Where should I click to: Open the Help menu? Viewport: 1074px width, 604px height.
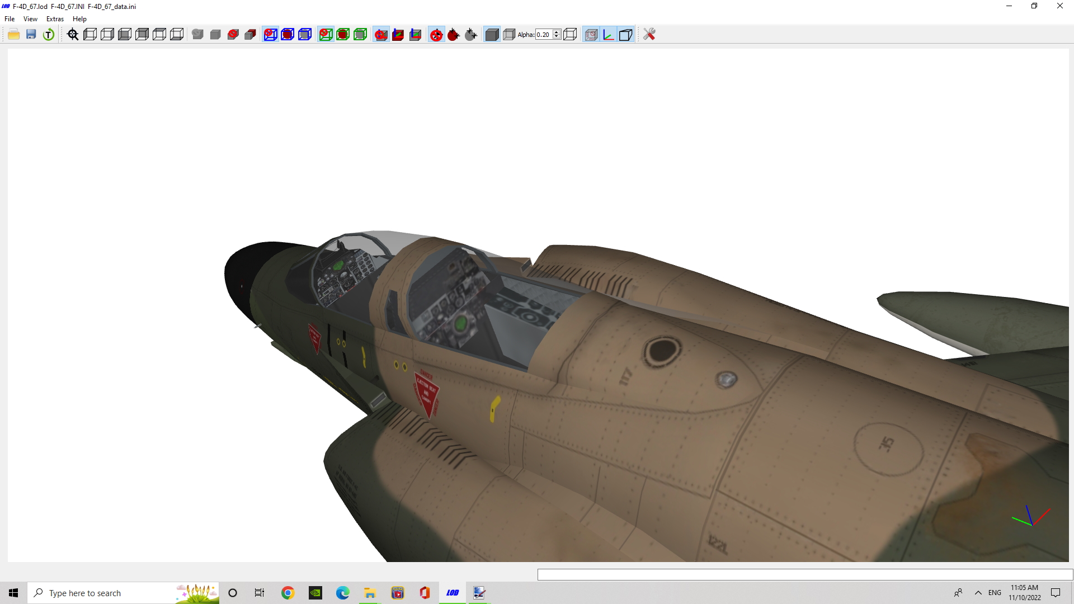click(x=79, y=19)
